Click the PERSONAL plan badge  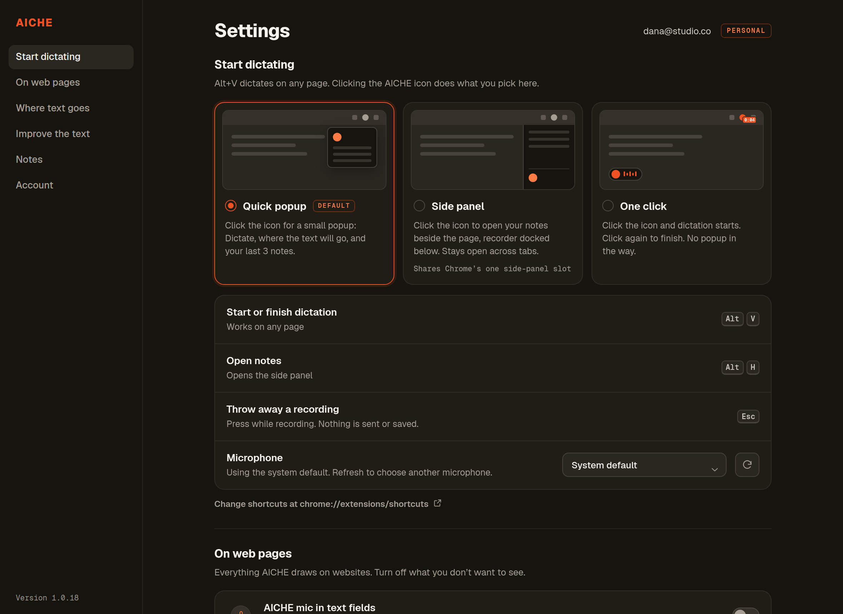click(746, 30)
